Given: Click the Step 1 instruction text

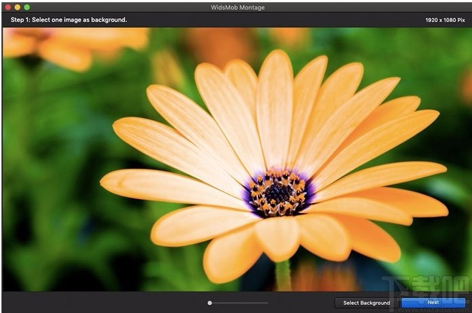Looking at the screenshot, I should (69, 20).
